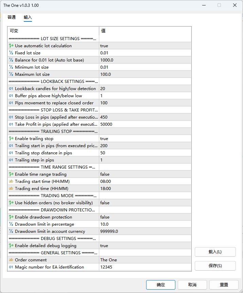Select the 输入 tab
This screenshot has height=293, width=243.
click(28, 17)
